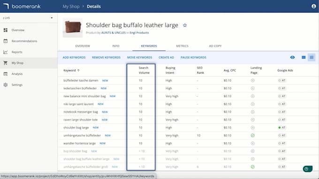
Task: Select keyword 'shoulder bag buffalo leather large' row
Action: click(x=188, y=159)
